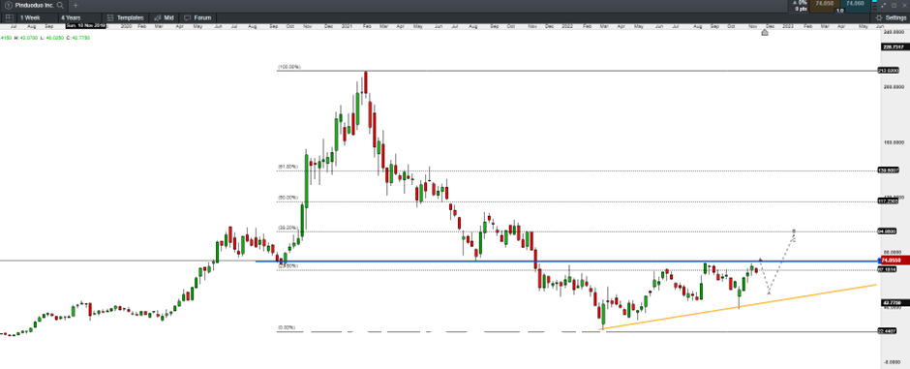
Task: Click the Sun, 10 Nov 2019 date label
Action: [x=85, y=25]
